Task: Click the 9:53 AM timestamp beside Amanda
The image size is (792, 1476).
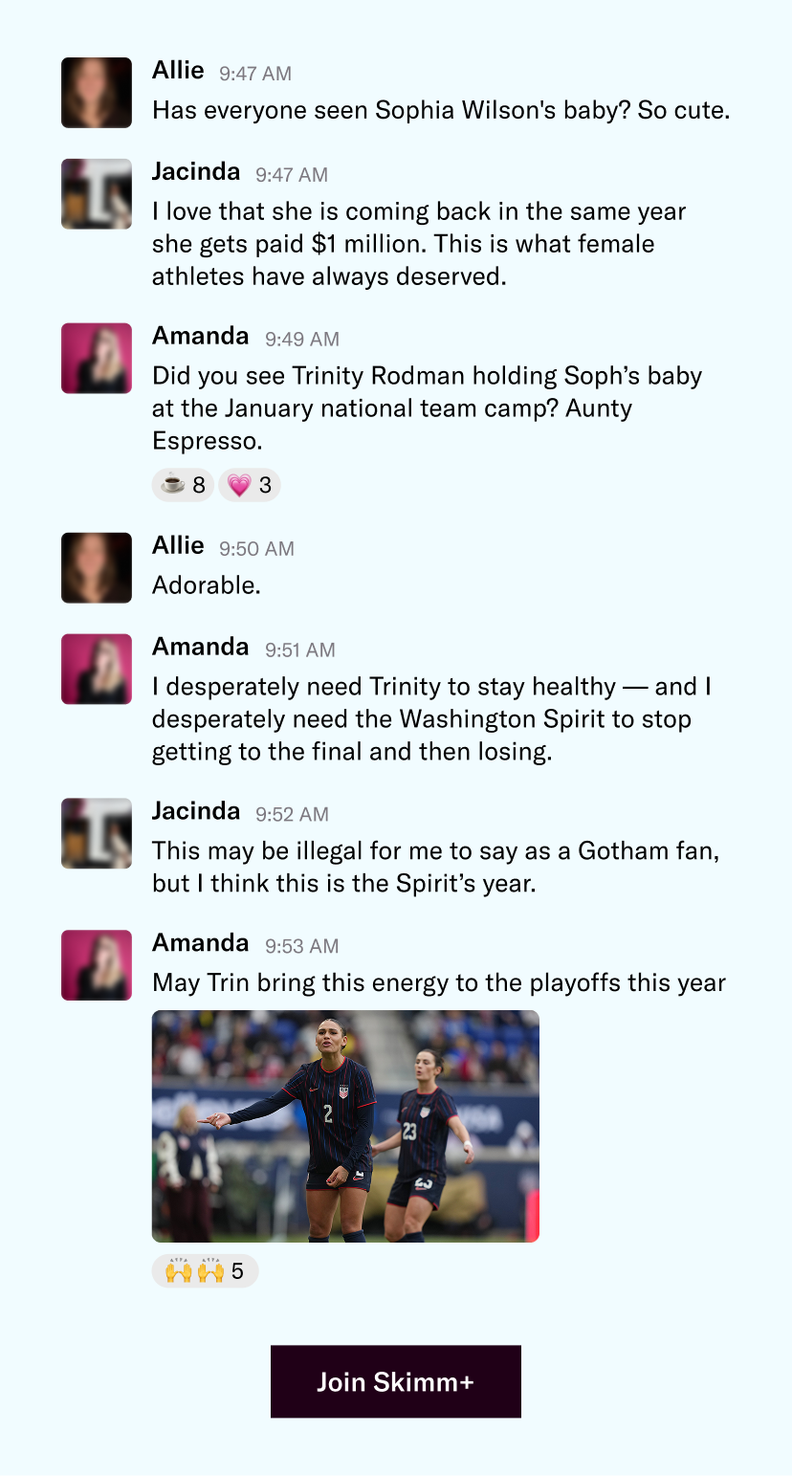Action: coord(302,946)
